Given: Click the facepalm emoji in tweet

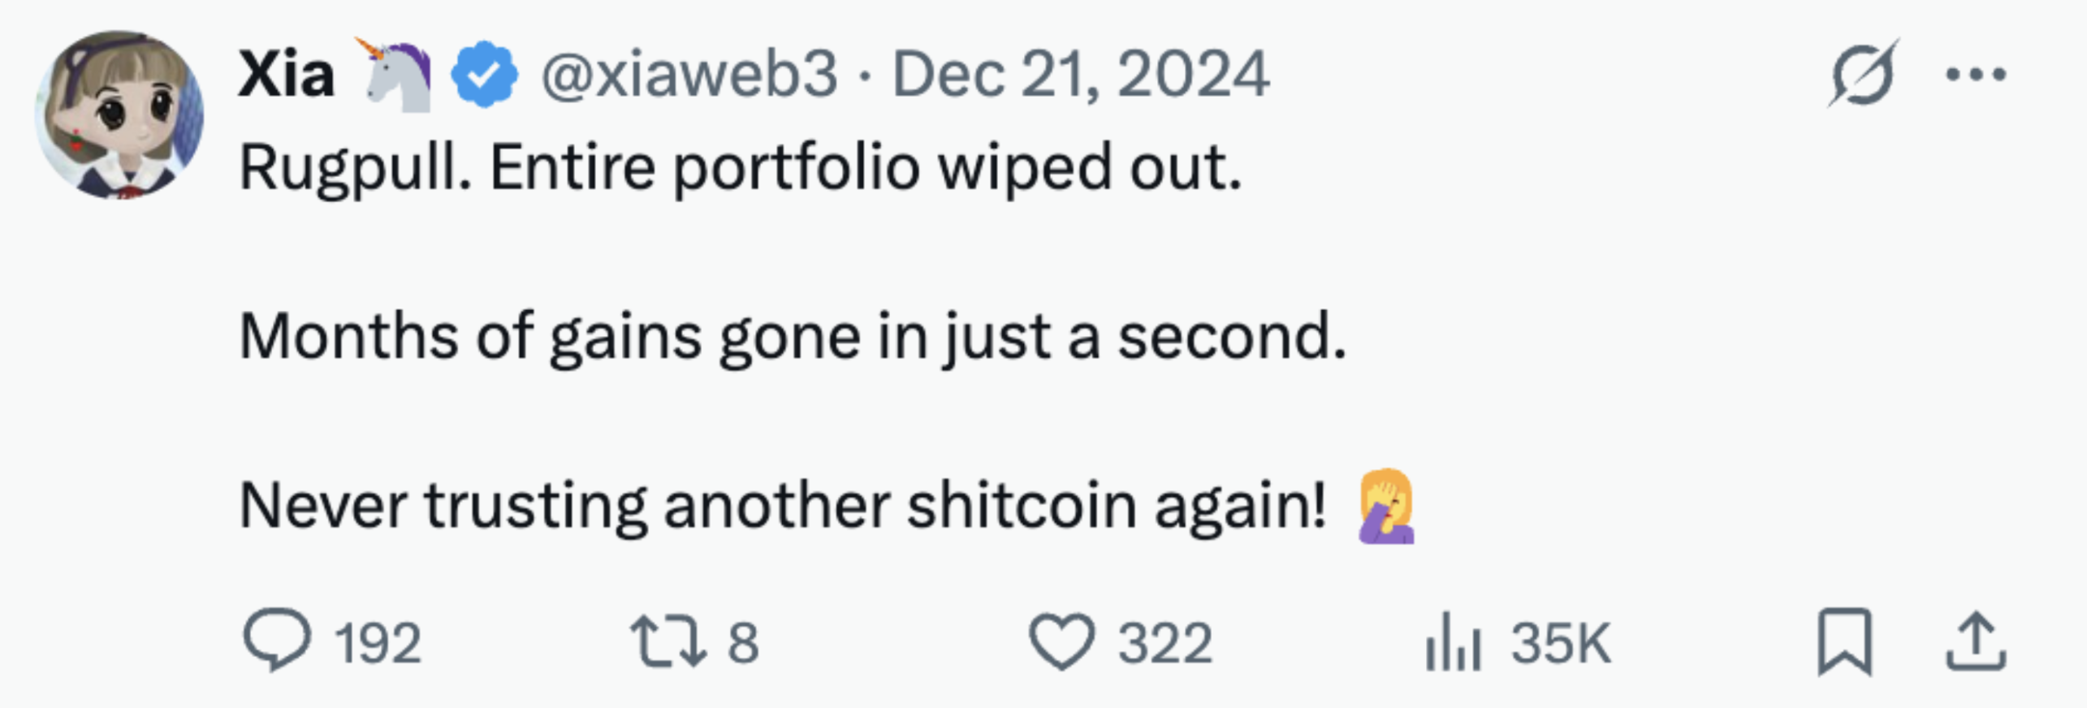Looking at the screenshot, I should [1387, 506].
